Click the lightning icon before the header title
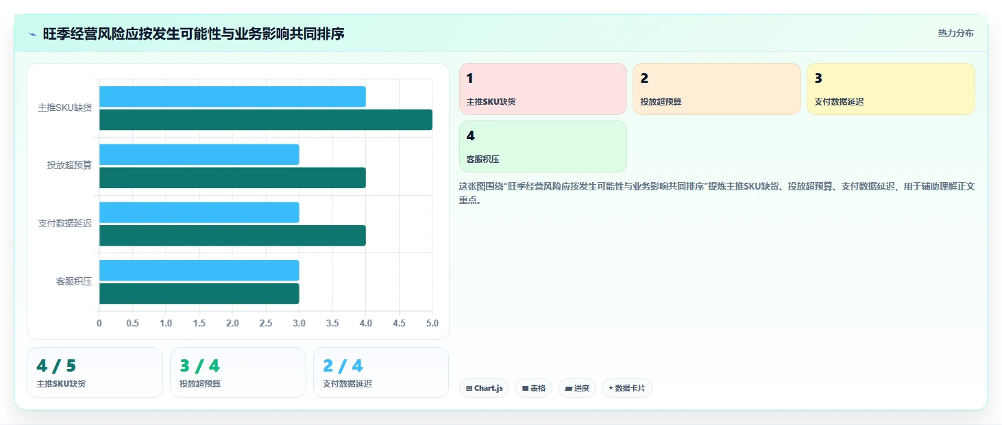This screenshot has height=425, width=1002. pyautogui.click(x=33, y=34)
